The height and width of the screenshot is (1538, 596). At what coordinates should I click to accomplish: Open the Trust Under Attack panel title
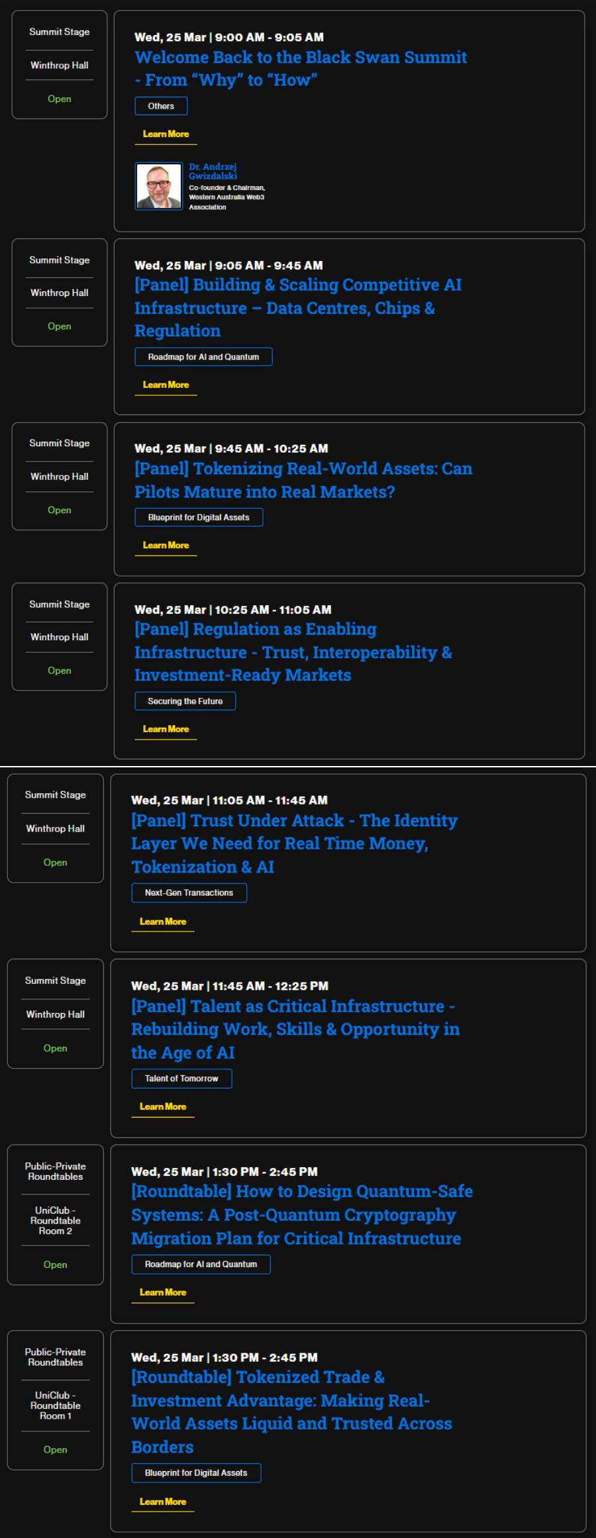(294, 843)
